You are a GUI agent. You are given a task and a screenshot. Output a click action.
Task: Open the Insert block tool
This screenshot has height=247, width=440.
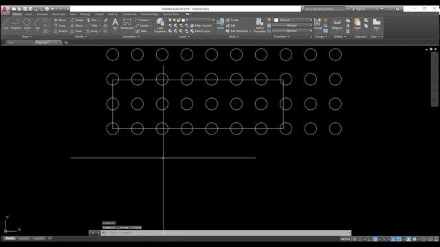221,24
